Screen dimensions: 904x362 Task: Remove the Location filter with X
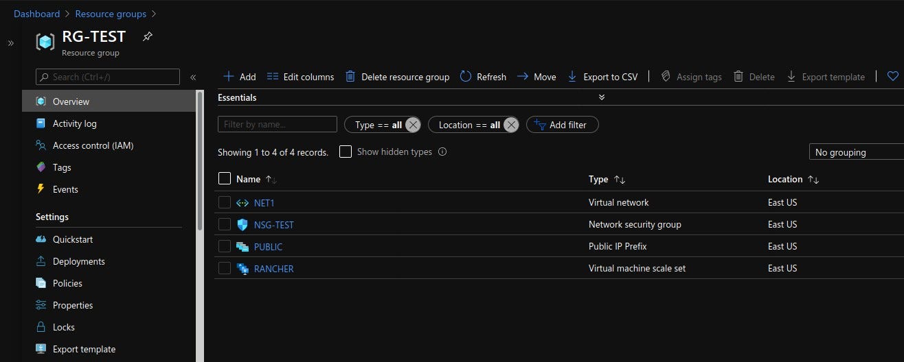(x=511, y=125)
